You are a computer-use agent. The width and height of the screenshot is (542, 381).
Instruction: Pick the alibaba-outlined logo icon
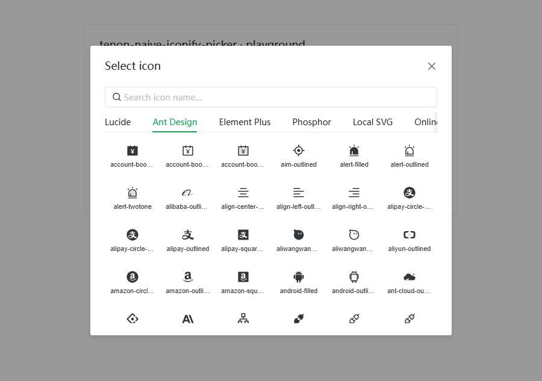(188, 193)
